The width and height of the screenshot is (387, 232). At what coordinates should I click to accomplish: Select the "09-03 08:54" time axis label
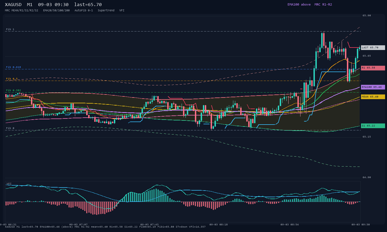[x=290, y=225]
